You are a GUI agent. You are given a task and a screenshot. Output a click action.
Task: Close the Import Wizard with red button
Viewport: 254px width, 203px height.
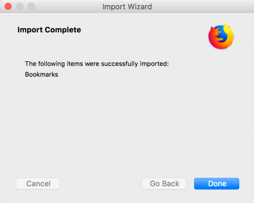click(x=8, y=7)
